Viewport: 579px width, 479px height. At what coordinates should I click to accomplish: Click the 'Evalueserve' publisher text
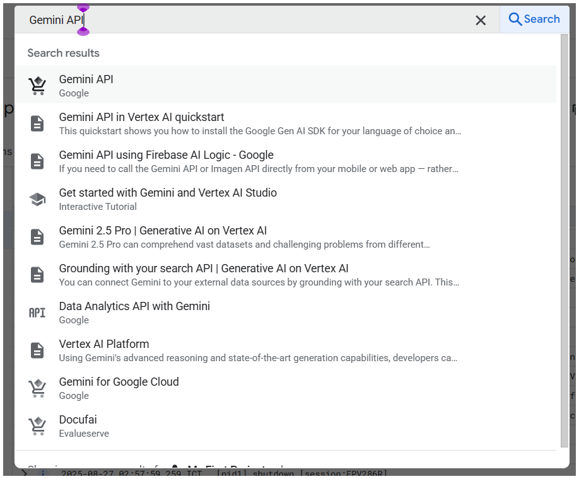click(84, 434)
